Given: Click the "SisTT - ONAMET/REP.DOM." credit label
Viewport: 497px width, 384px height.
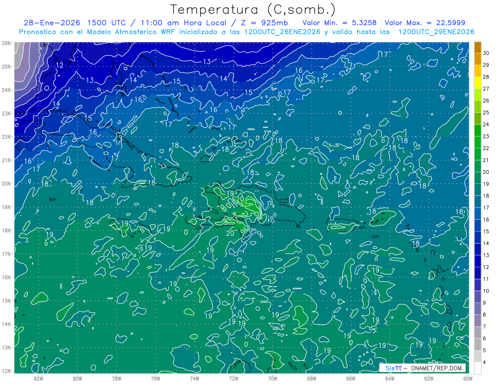Looking at the screenshot, I should point(423,368).
